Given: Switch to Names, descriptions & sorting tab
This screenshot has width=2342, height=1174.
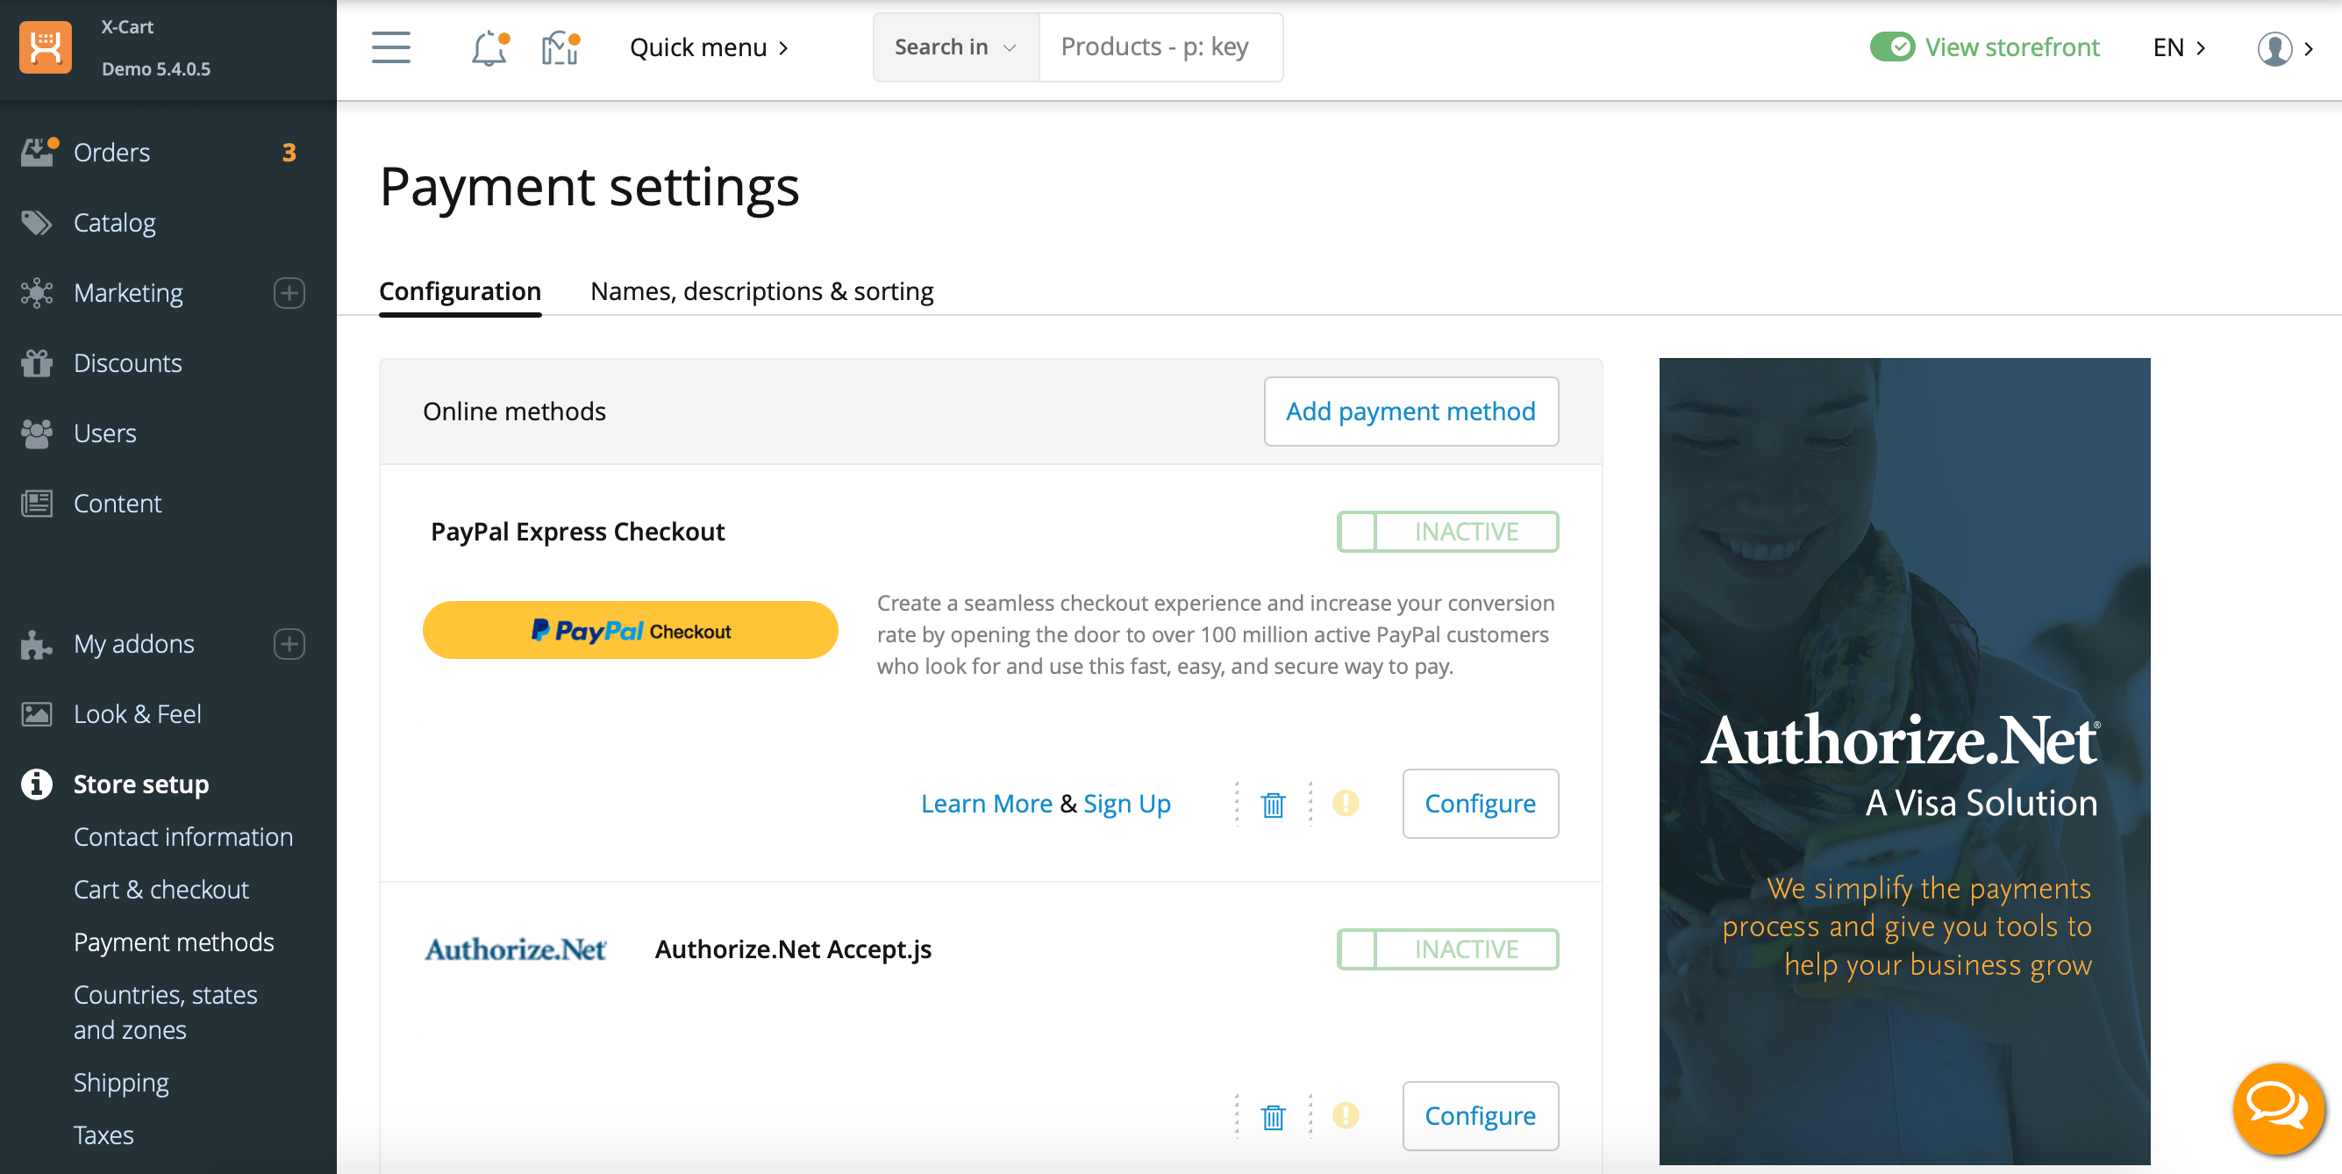Looking at the screenshot, I should coord(762,291).
